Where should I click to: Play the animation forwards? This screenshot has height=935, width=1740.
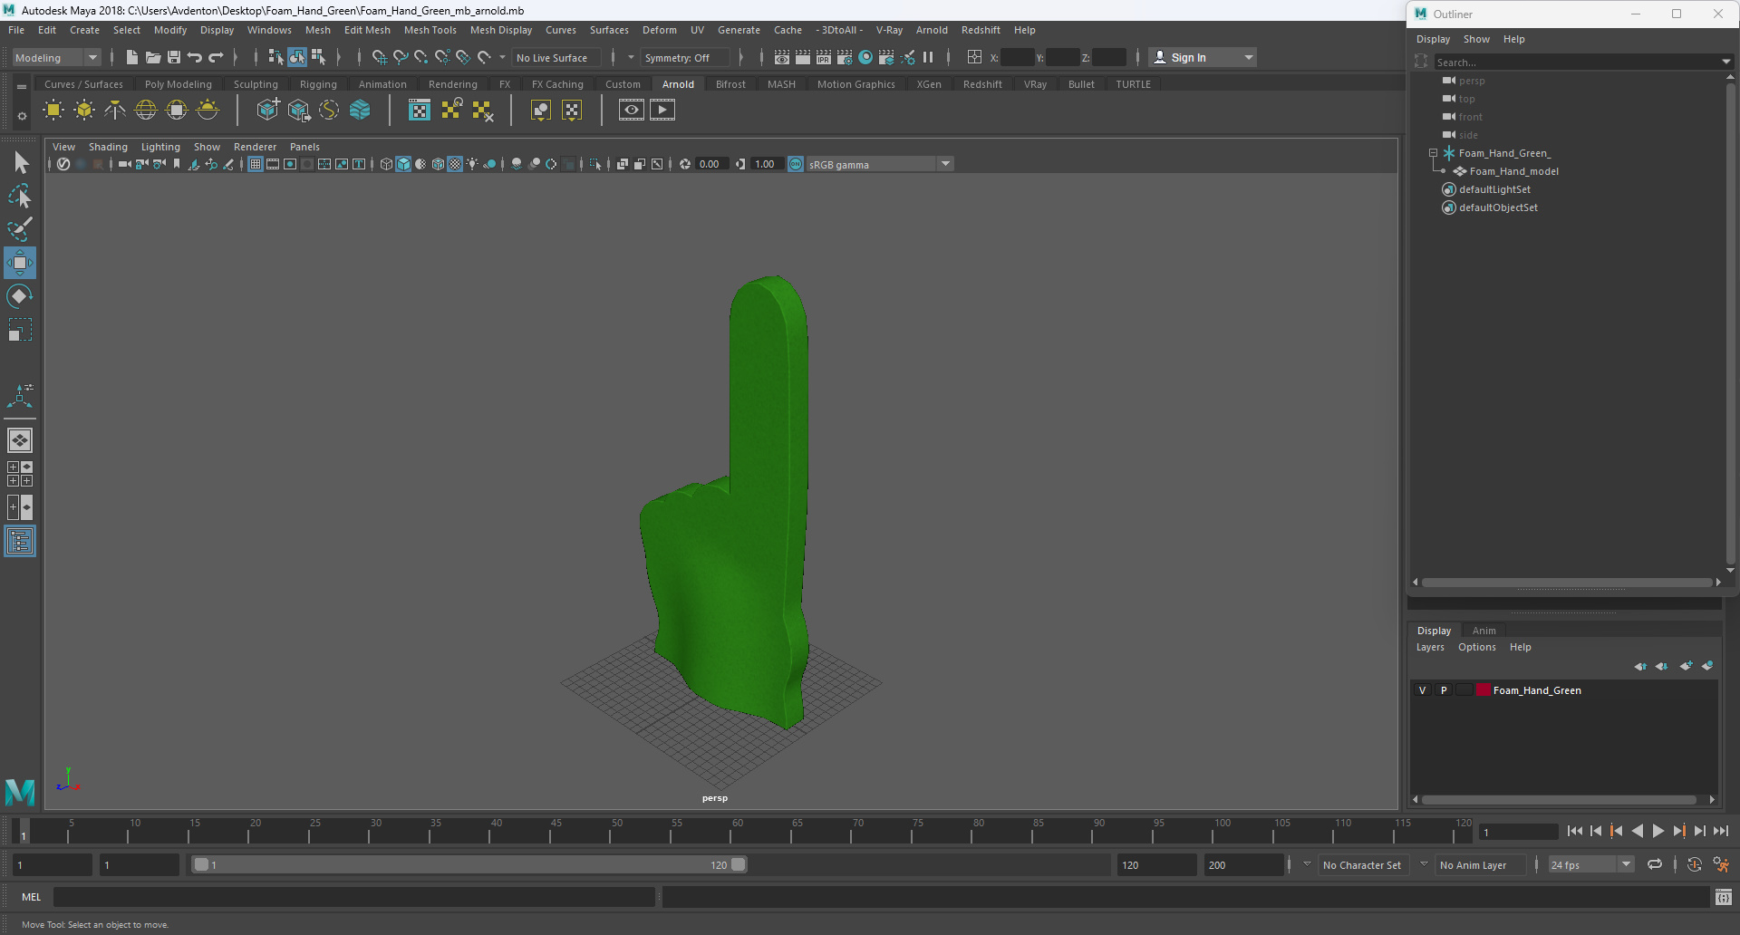point(1658,831)
